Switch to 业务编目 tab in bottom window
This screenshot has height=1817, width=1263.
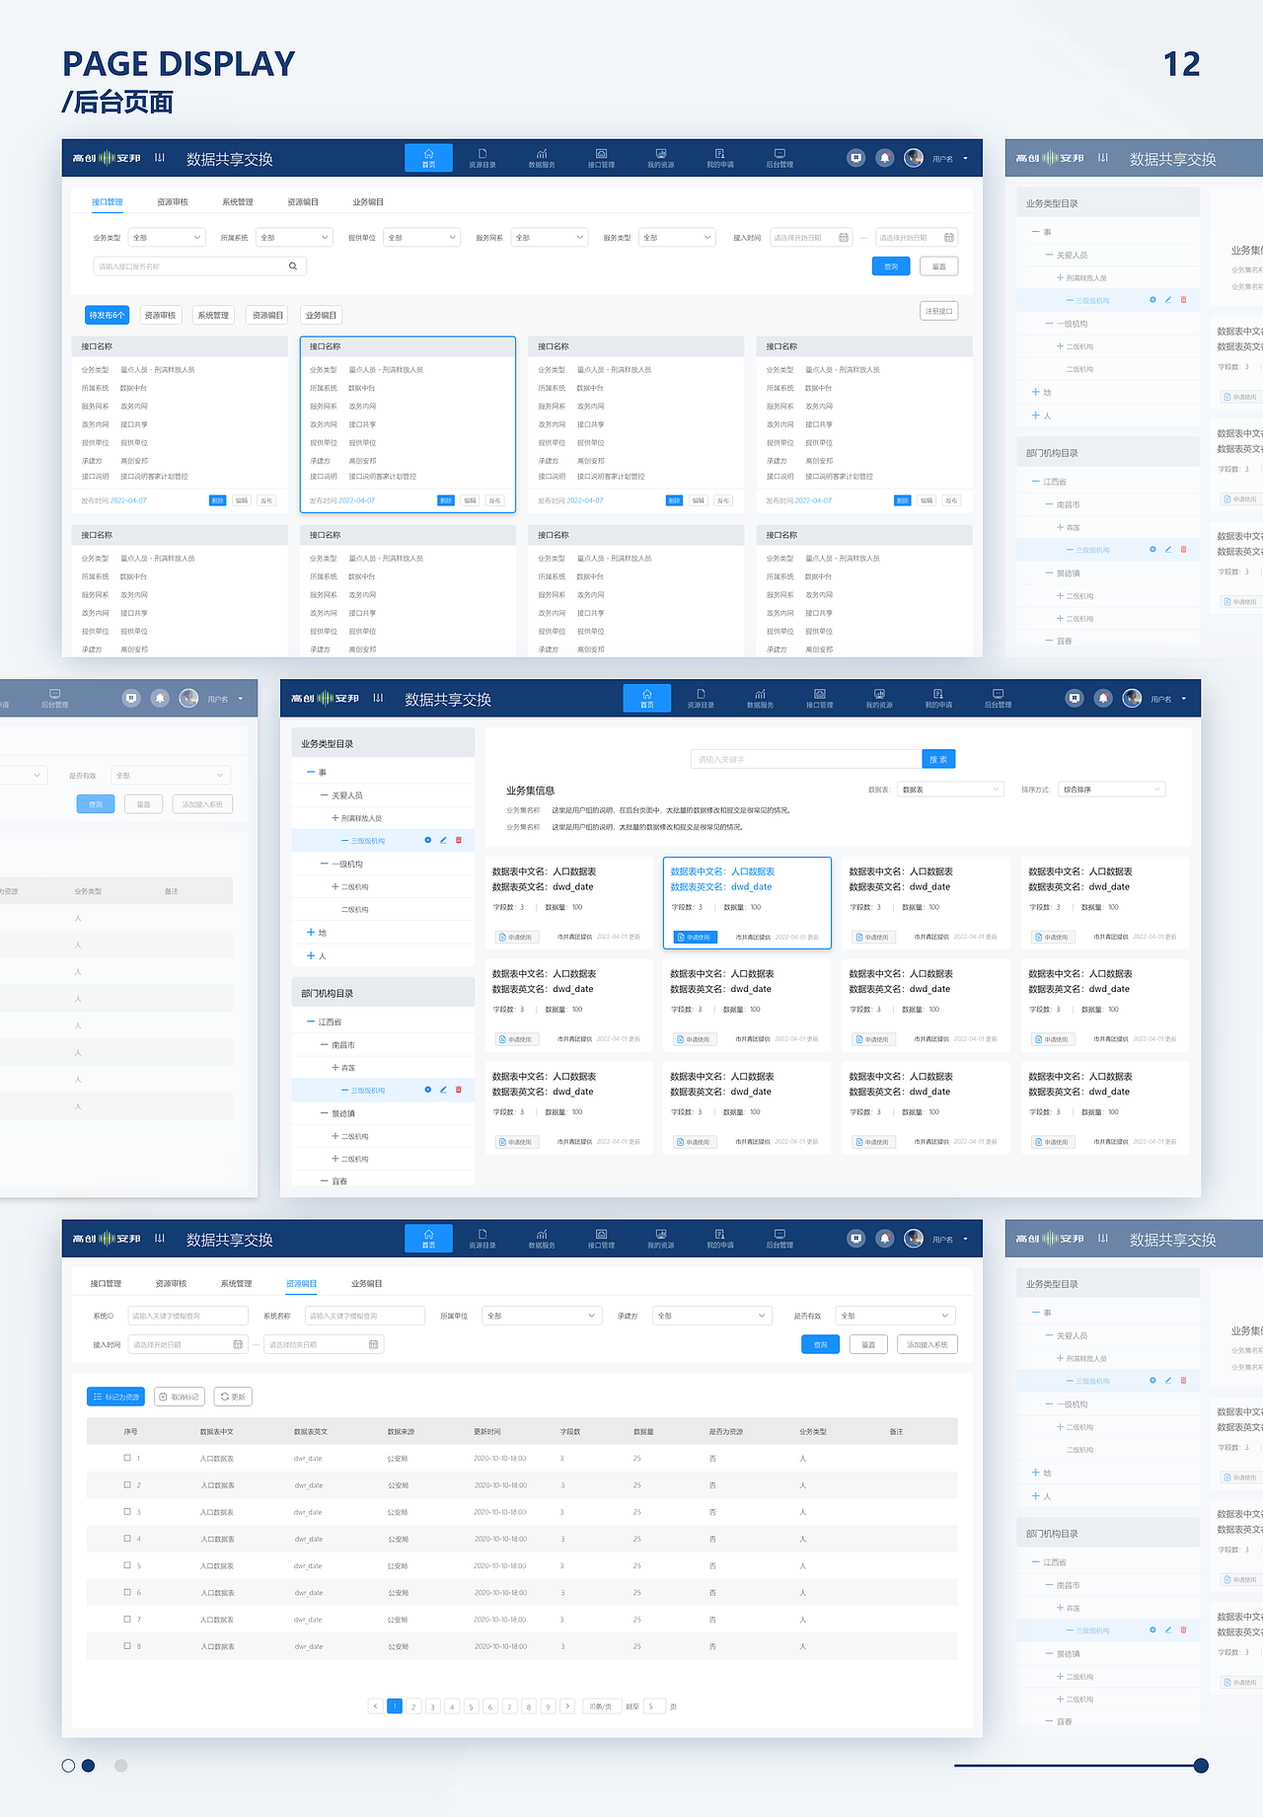[x=366, y=1283]
